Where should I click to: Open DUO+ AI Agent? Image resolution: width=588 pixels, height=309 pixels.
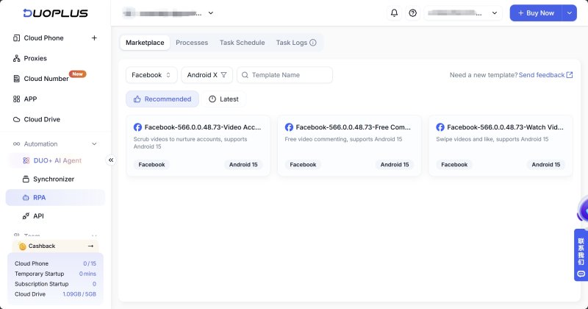57,160
